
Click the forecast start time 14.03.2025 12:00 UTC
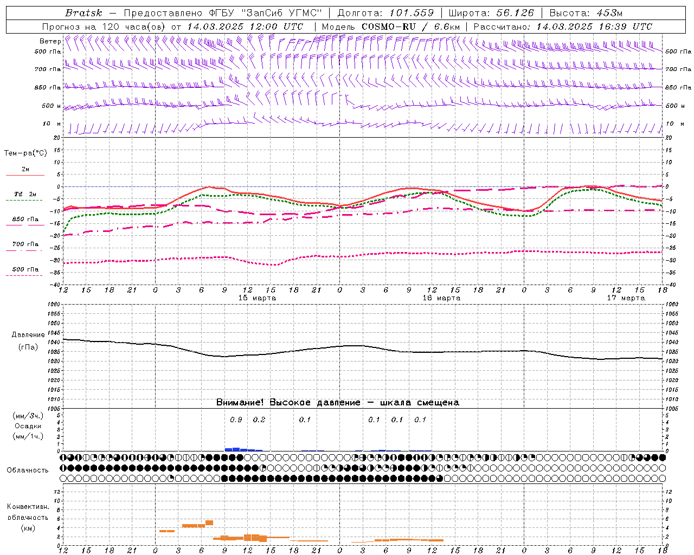tap(245, 27)
